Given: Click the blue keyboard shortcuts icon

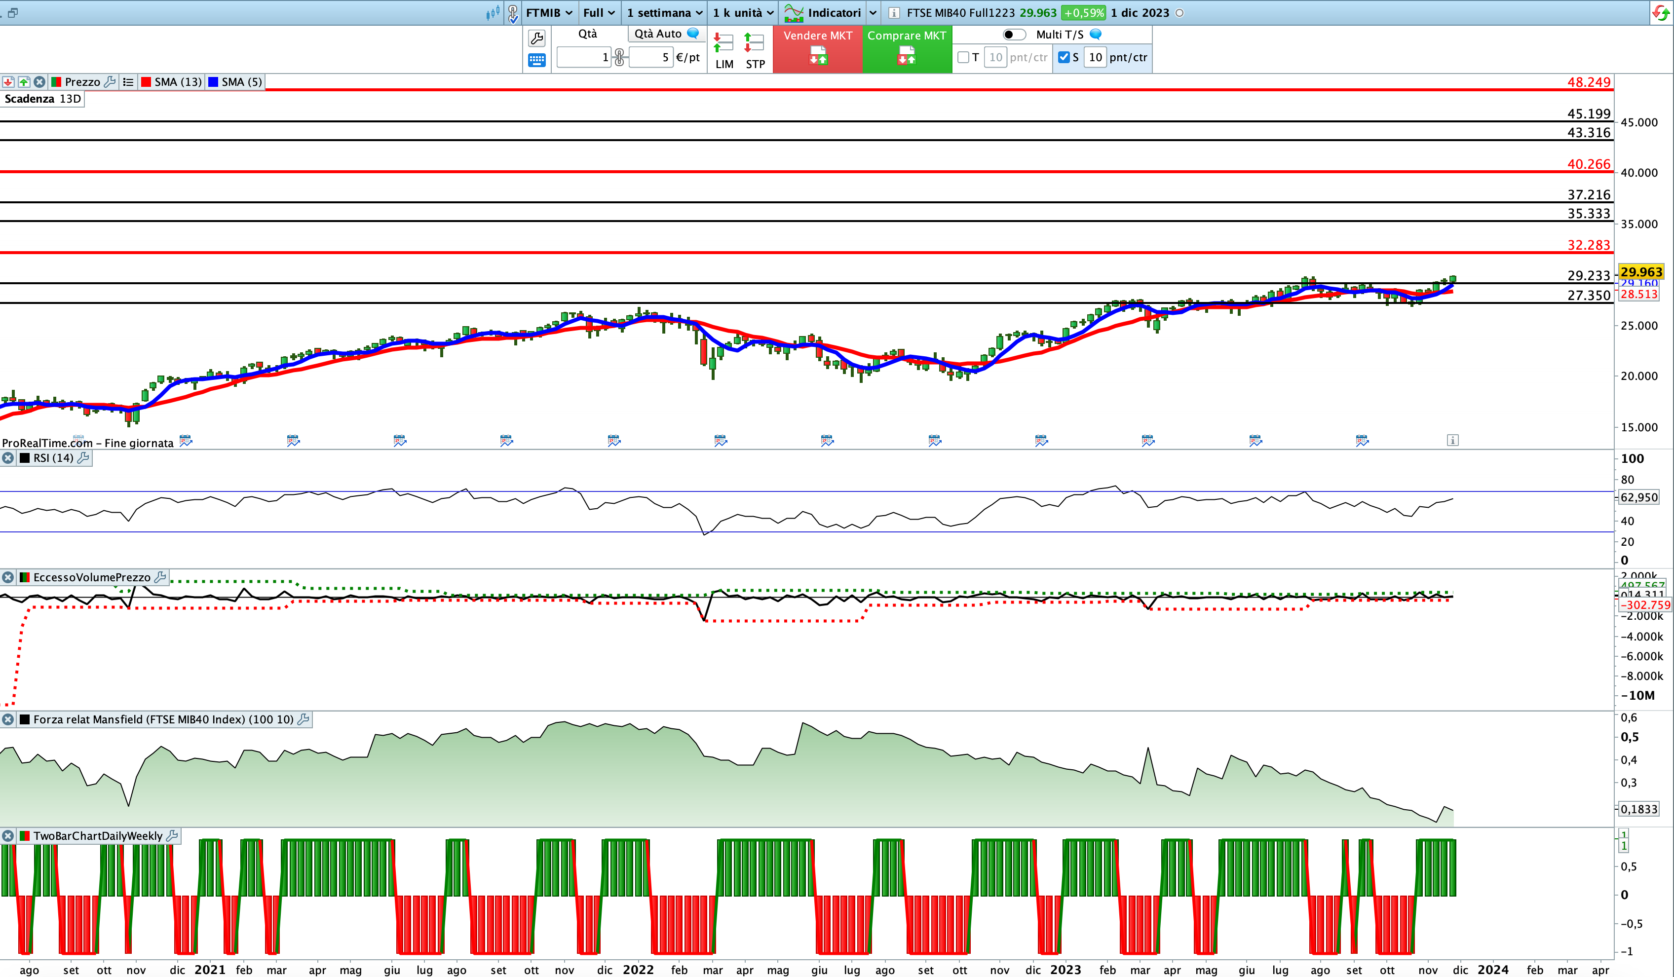Looking at the screenshot, I should [x=537, y=60].
